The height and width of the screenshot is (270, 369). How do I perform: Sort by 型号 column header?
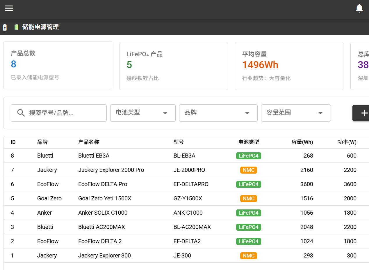[179, 142]
